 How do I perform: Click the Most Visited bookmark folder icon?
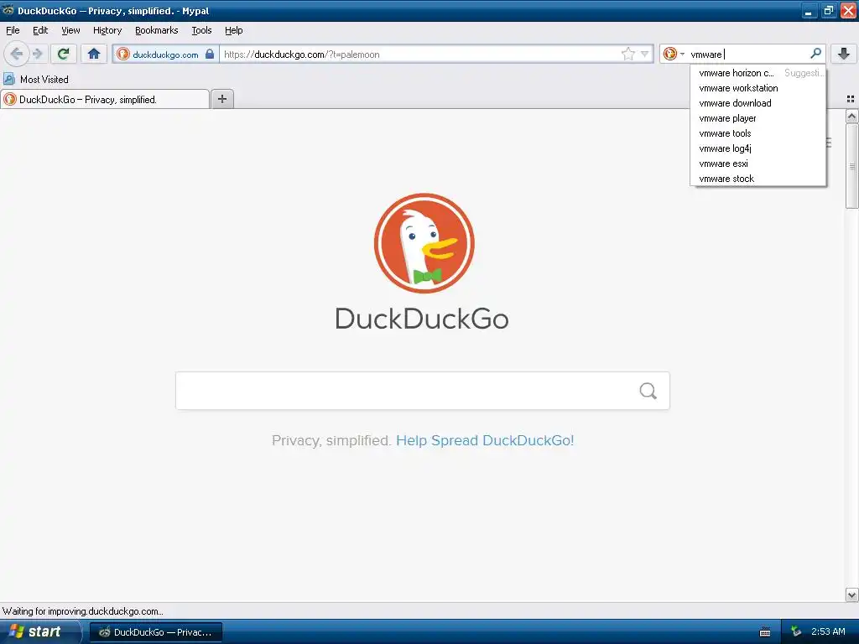pyautogui.click(x=8, y=79)
